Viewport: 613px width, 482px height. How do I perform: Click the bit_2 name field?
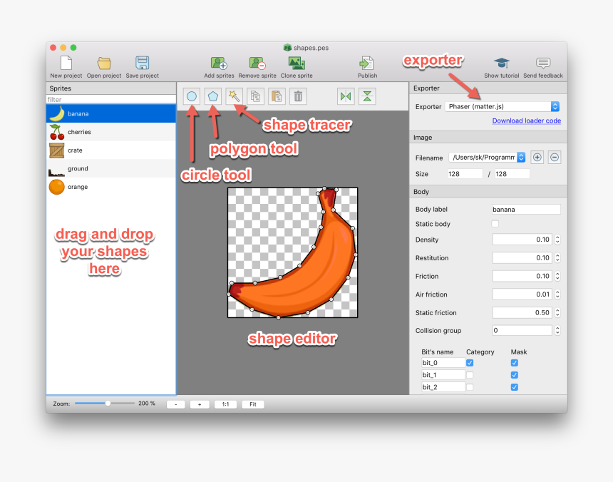443,387
